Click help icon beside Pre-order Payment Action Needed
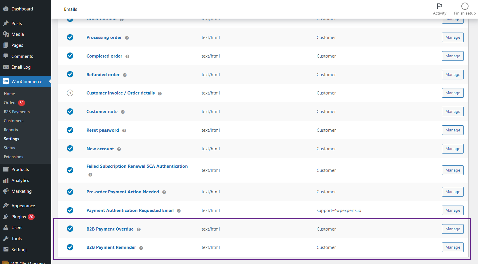 point(164,192)
